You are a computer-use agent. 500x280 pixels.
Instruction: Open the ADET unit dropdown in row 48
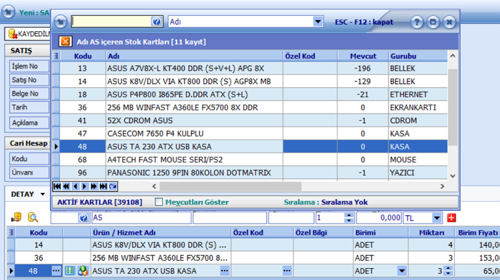402,271
